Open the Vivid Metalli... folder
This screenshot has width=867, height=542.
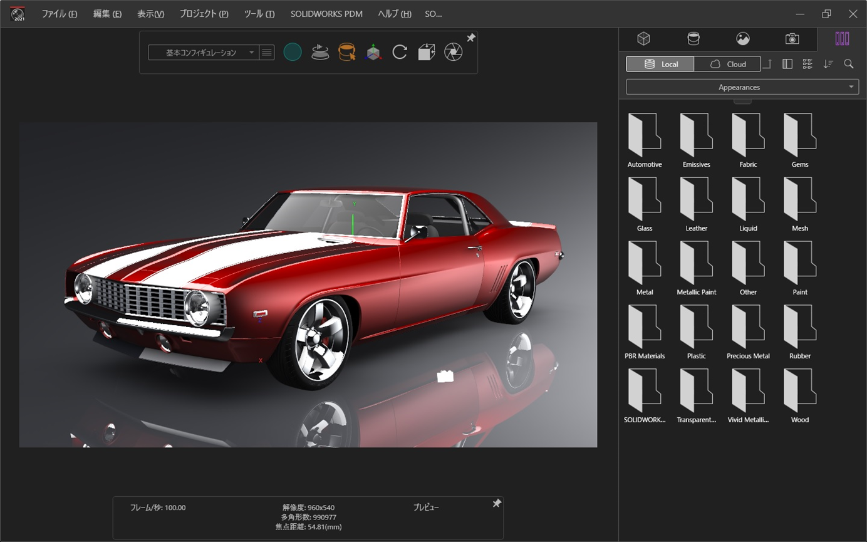pos(748,396)
